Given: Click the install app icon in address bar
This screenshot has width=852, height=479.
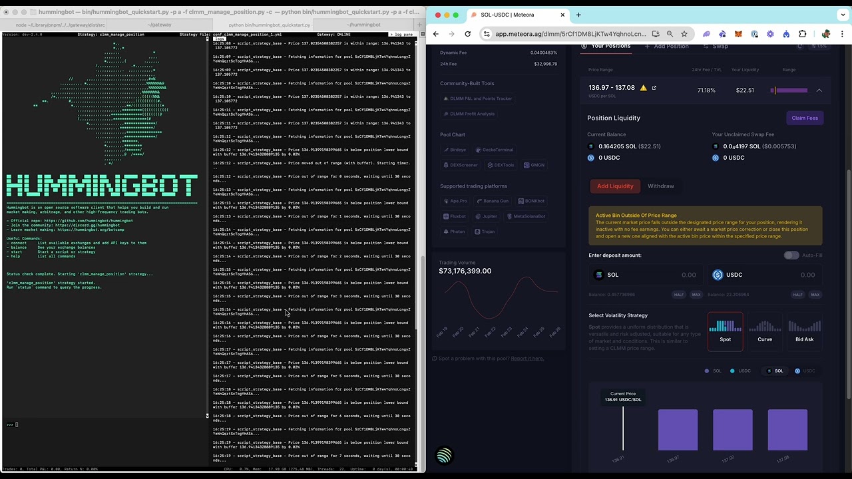Looking at the screenshot, I should [656, 34].
